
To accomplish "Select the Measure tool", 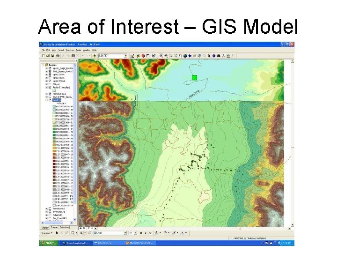I will (x=228, y=56).
